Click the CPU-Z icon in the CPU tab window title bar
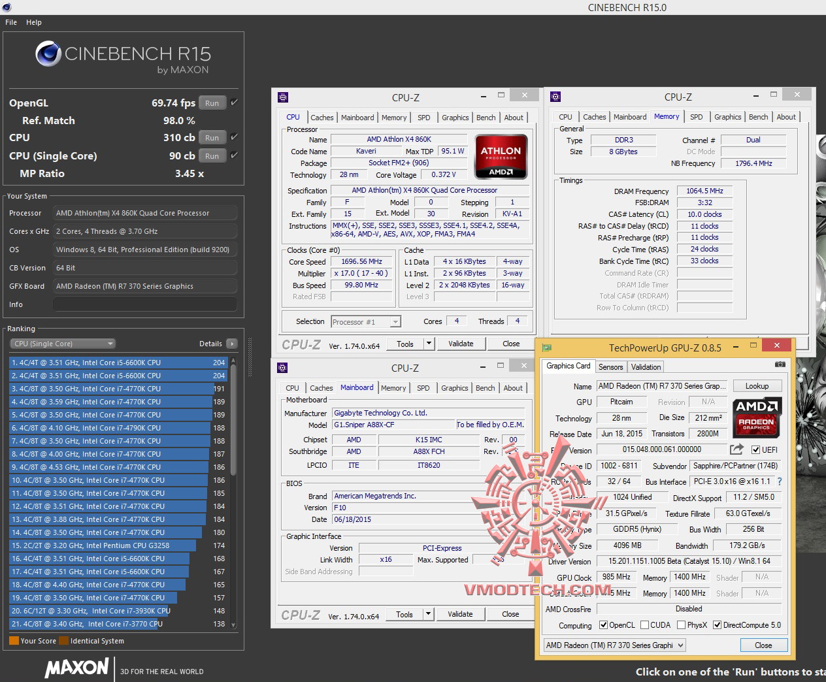The height and width of the screenshot is (682, 826). coord(283,97)
